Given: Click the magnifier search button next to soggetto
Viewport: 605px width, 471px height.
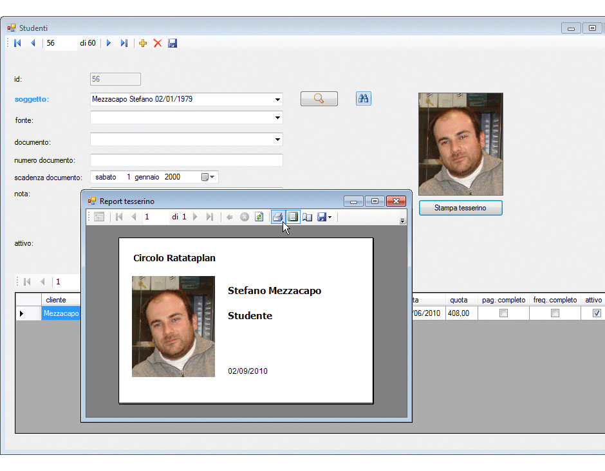Looking at the screenshot, I should pos(319,98).
